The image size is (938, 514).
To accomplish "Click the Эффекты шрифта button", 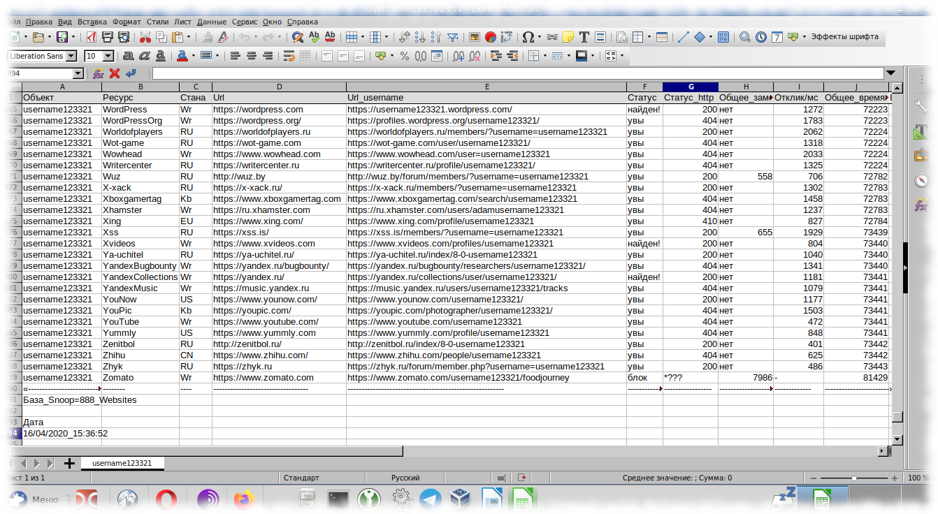I will coord(844,37).
